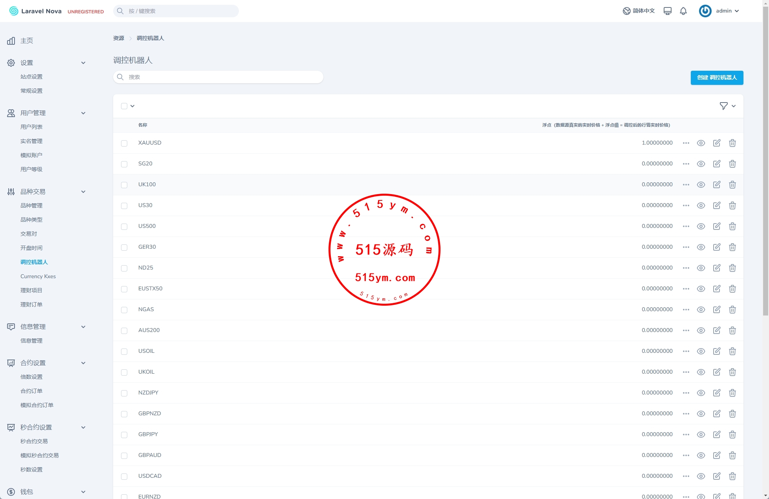Open the filter funnel dropdown

tap(727, 106)
